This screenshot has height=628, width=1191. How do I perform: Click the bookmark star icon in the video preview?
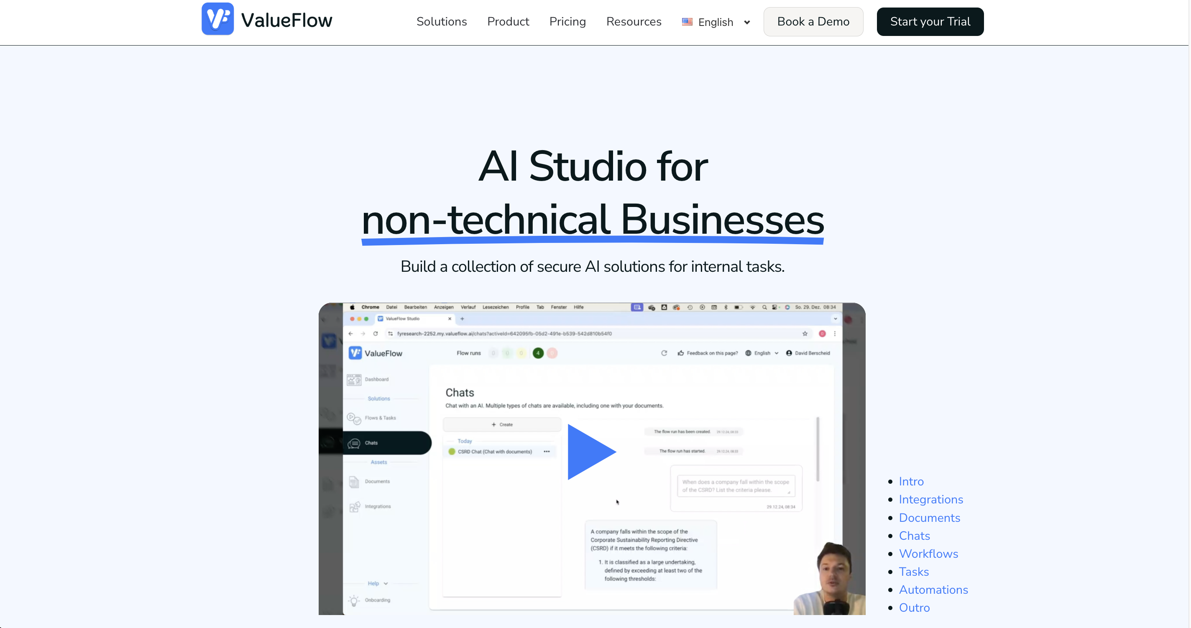pyautogui.click(x=805, y=334)
